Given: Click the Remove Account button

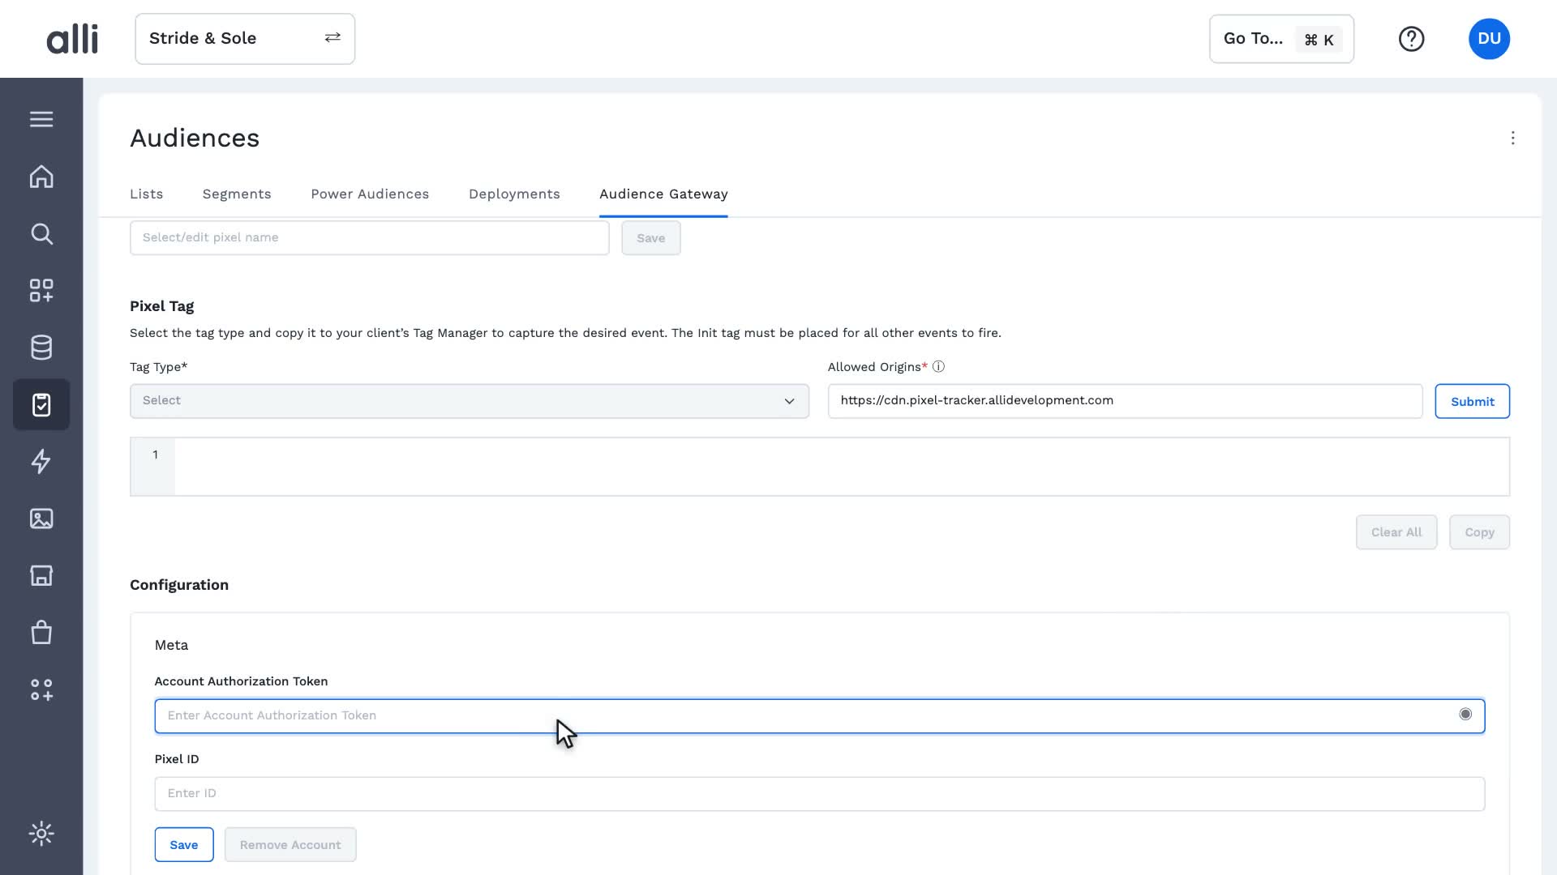Looking at the screenshot, I should click(290, 845).
